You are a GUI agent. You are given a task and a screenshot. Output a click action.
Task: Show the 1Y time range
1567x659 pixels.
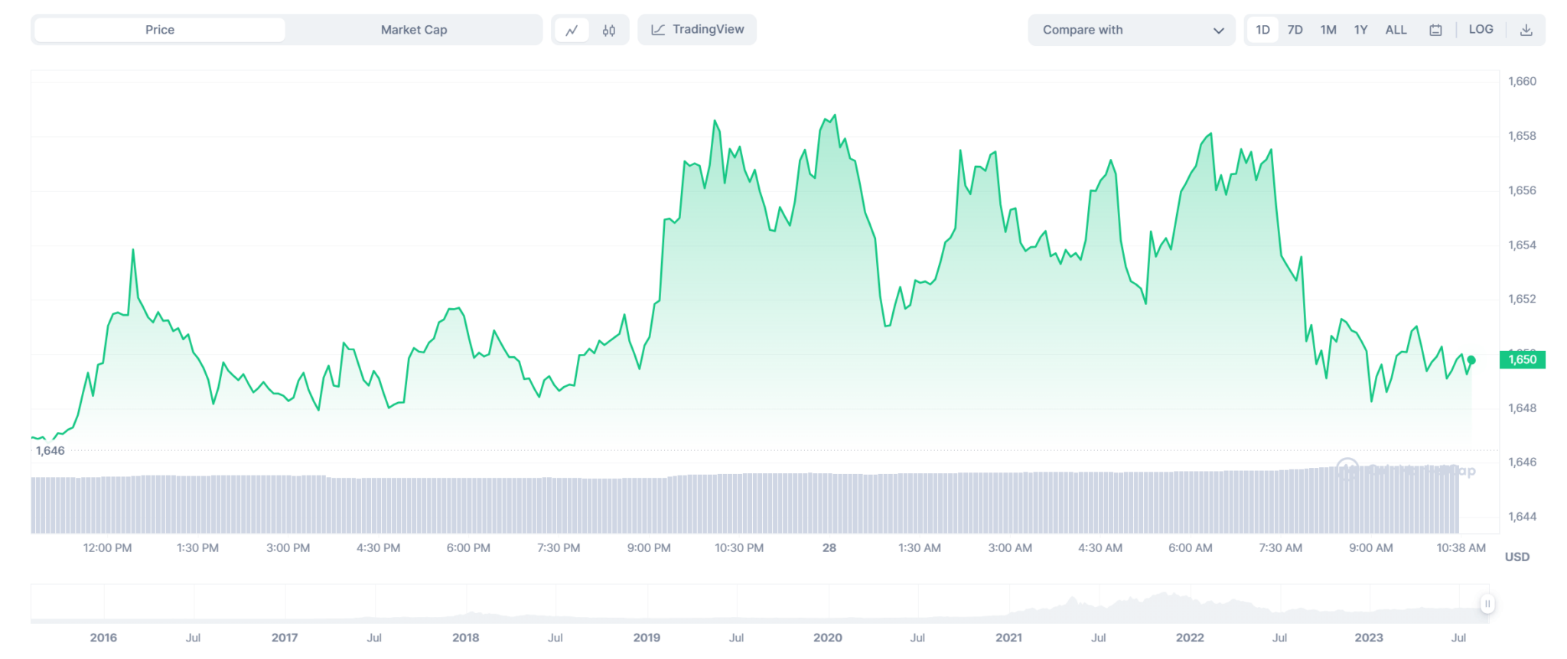point(1360,30)
